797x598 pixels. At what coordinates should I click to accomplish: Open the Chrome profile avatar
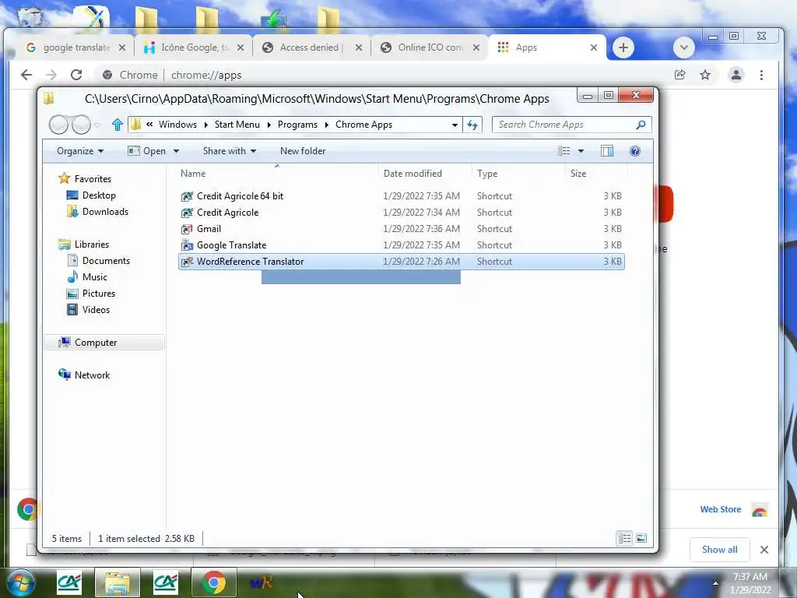[736, 76]
